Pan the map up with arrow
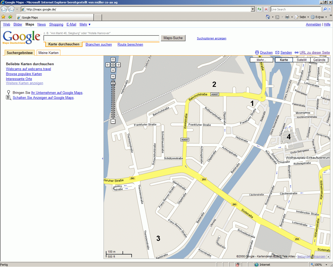 tap(113, 60)
